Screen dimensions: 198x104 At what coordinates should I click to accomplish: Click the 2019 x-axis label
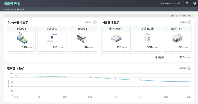(x=115, y=97)
